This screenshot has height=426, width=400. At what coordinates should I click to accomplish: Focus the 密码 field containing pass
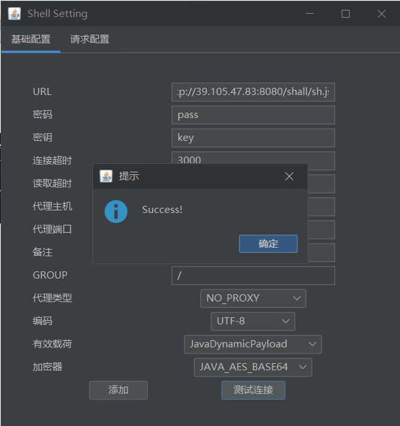(x=253, y=115)
